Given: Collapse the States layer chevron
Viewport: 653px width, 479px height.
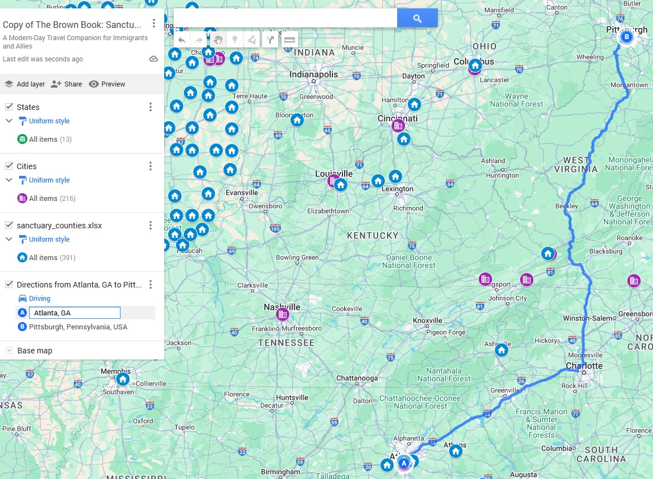Looking at the screenshot, I should [x=9, y=121].
